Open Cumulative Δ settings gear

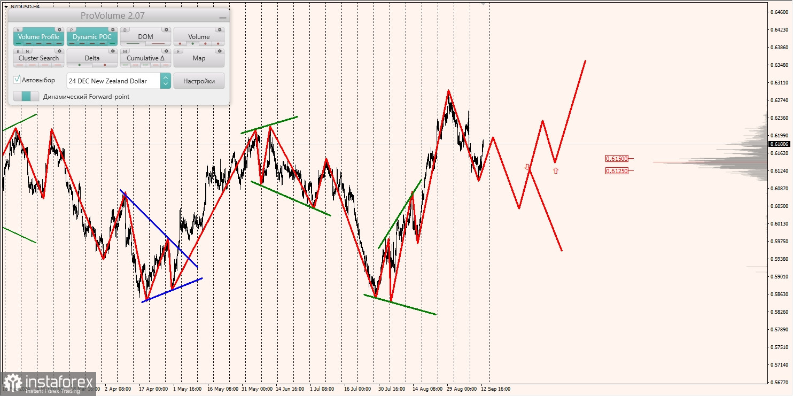click(166, 51)
